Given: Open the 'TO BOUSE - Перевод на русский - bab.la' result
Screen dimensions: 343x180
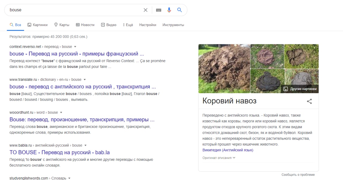Looking at the screenshot, I should [x=59, y=153].
